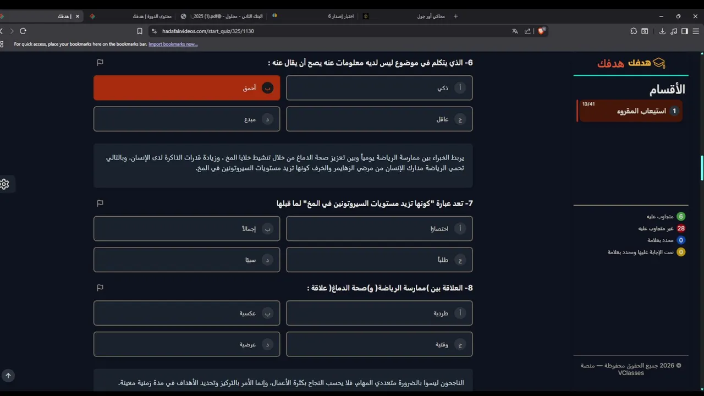The width and height of the screenshot is (704, 396).
Task: Toggle the browser sidebar panel icon
Action: 685,31
